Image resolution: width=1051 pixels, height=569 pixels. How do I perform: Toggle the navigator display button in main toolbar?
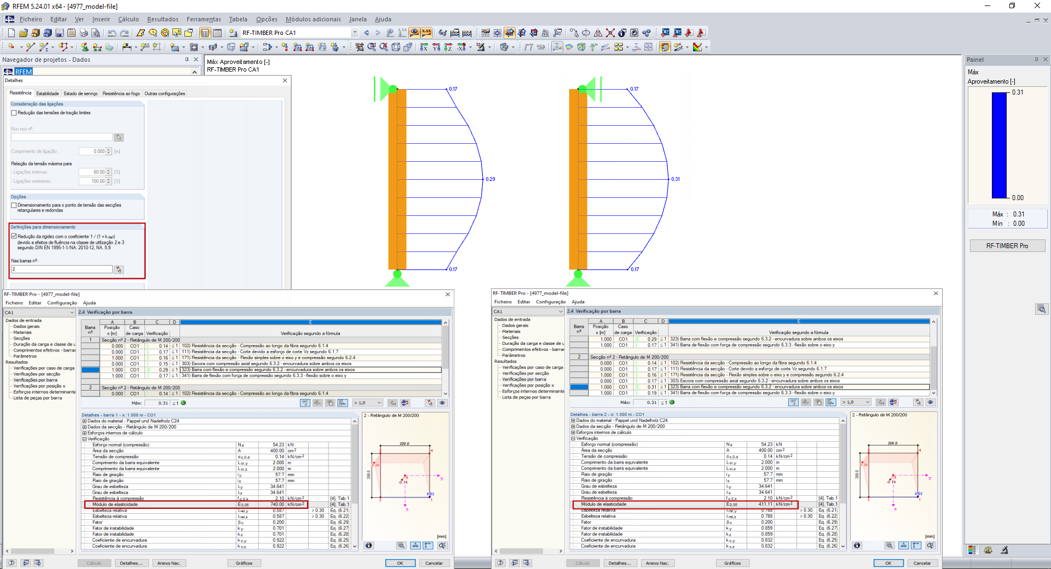[205, 33]
